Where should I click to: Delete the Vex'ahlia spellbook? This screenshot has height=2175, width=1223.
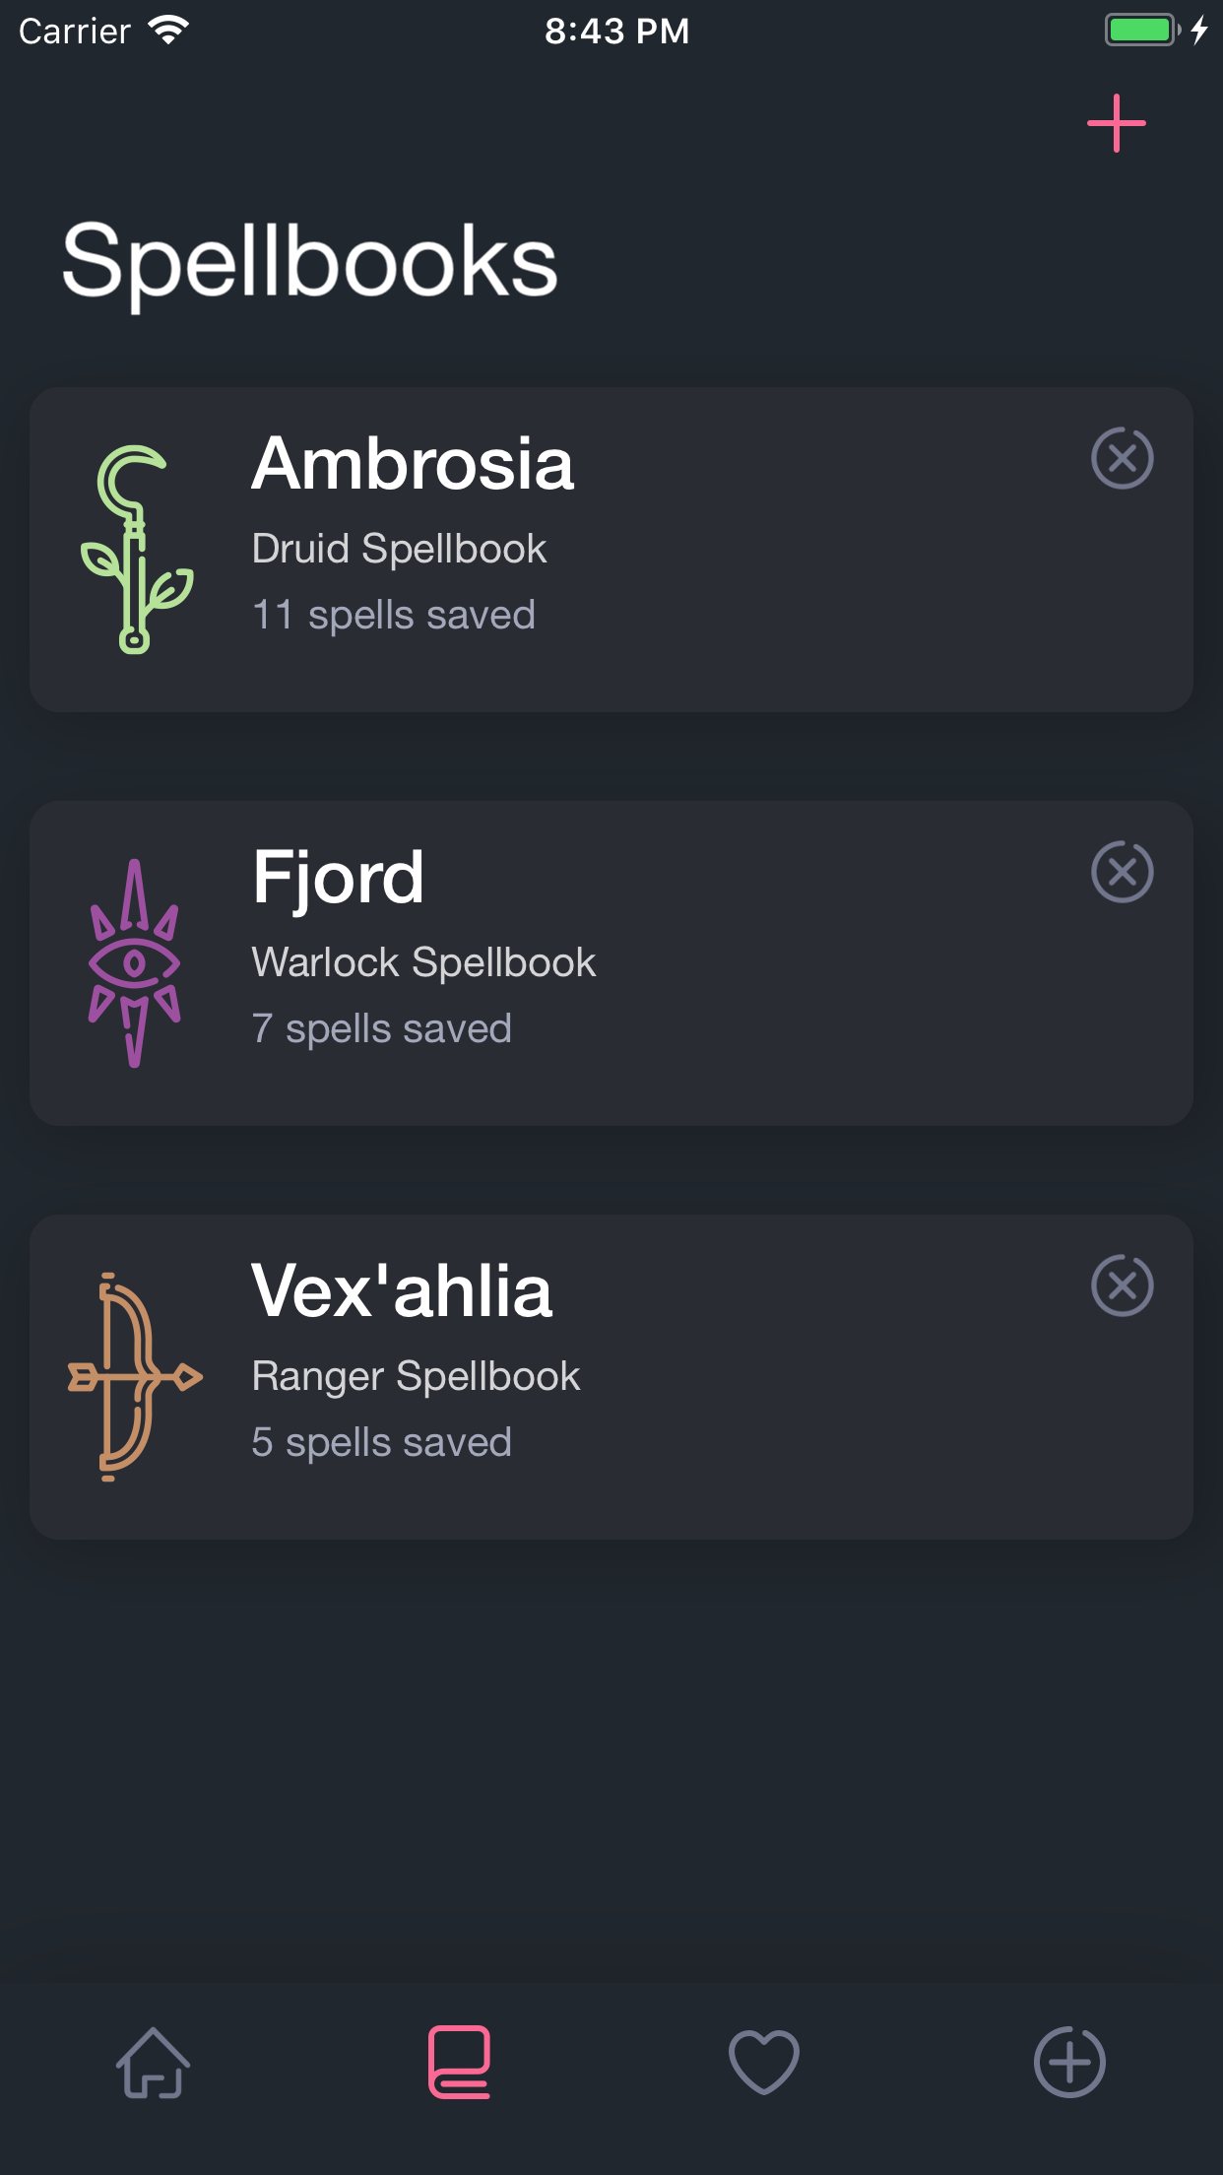point(1122,1285)
